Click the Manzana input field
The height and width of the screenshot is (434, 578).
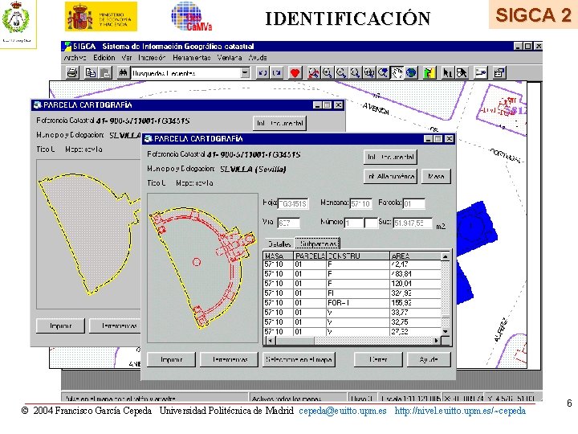361,203
